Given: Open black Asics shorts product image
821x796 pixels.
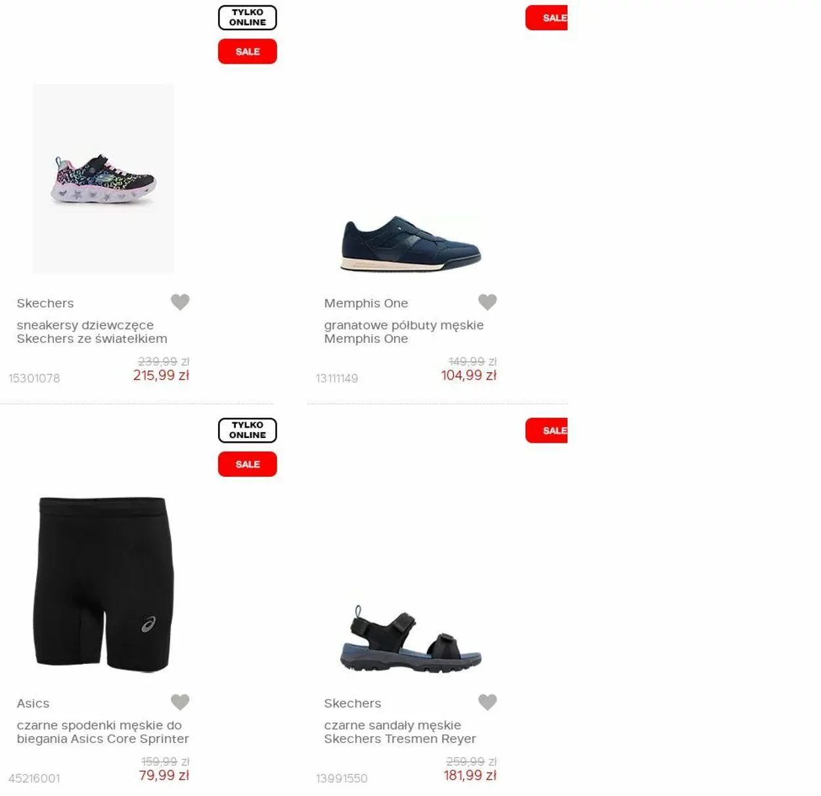Looking at the screenshot, I should click(x=104, y=584).
